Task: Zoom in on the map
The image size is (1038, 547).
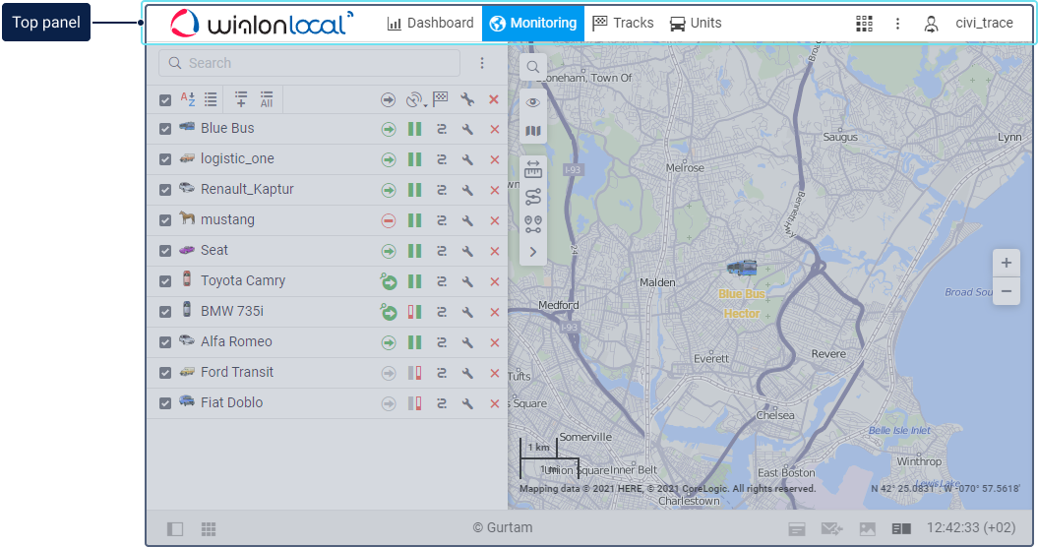Action: [x=1007, y=263]
